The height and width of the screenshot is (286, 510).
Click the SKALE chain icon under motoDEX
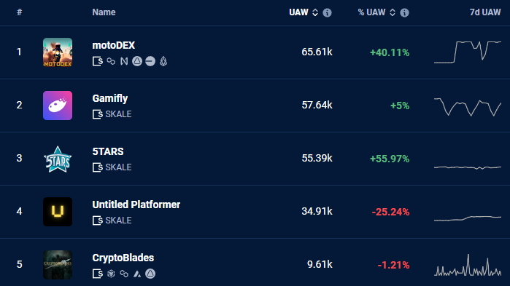pos(98,61)
